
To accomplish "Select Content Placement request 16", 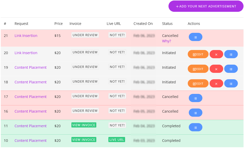I will 30,111.
